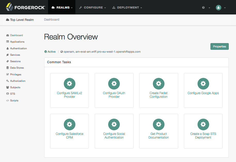Click the ForgeRock logo

pyautogui.click(x=25, y=7)
